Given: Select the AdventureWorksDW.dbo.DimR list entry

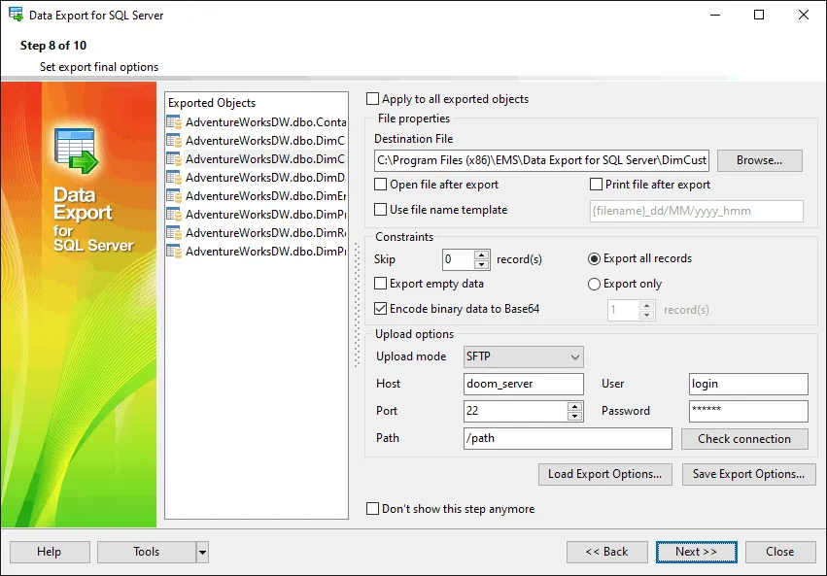Looking at the screenshot, I should [257, 233].
